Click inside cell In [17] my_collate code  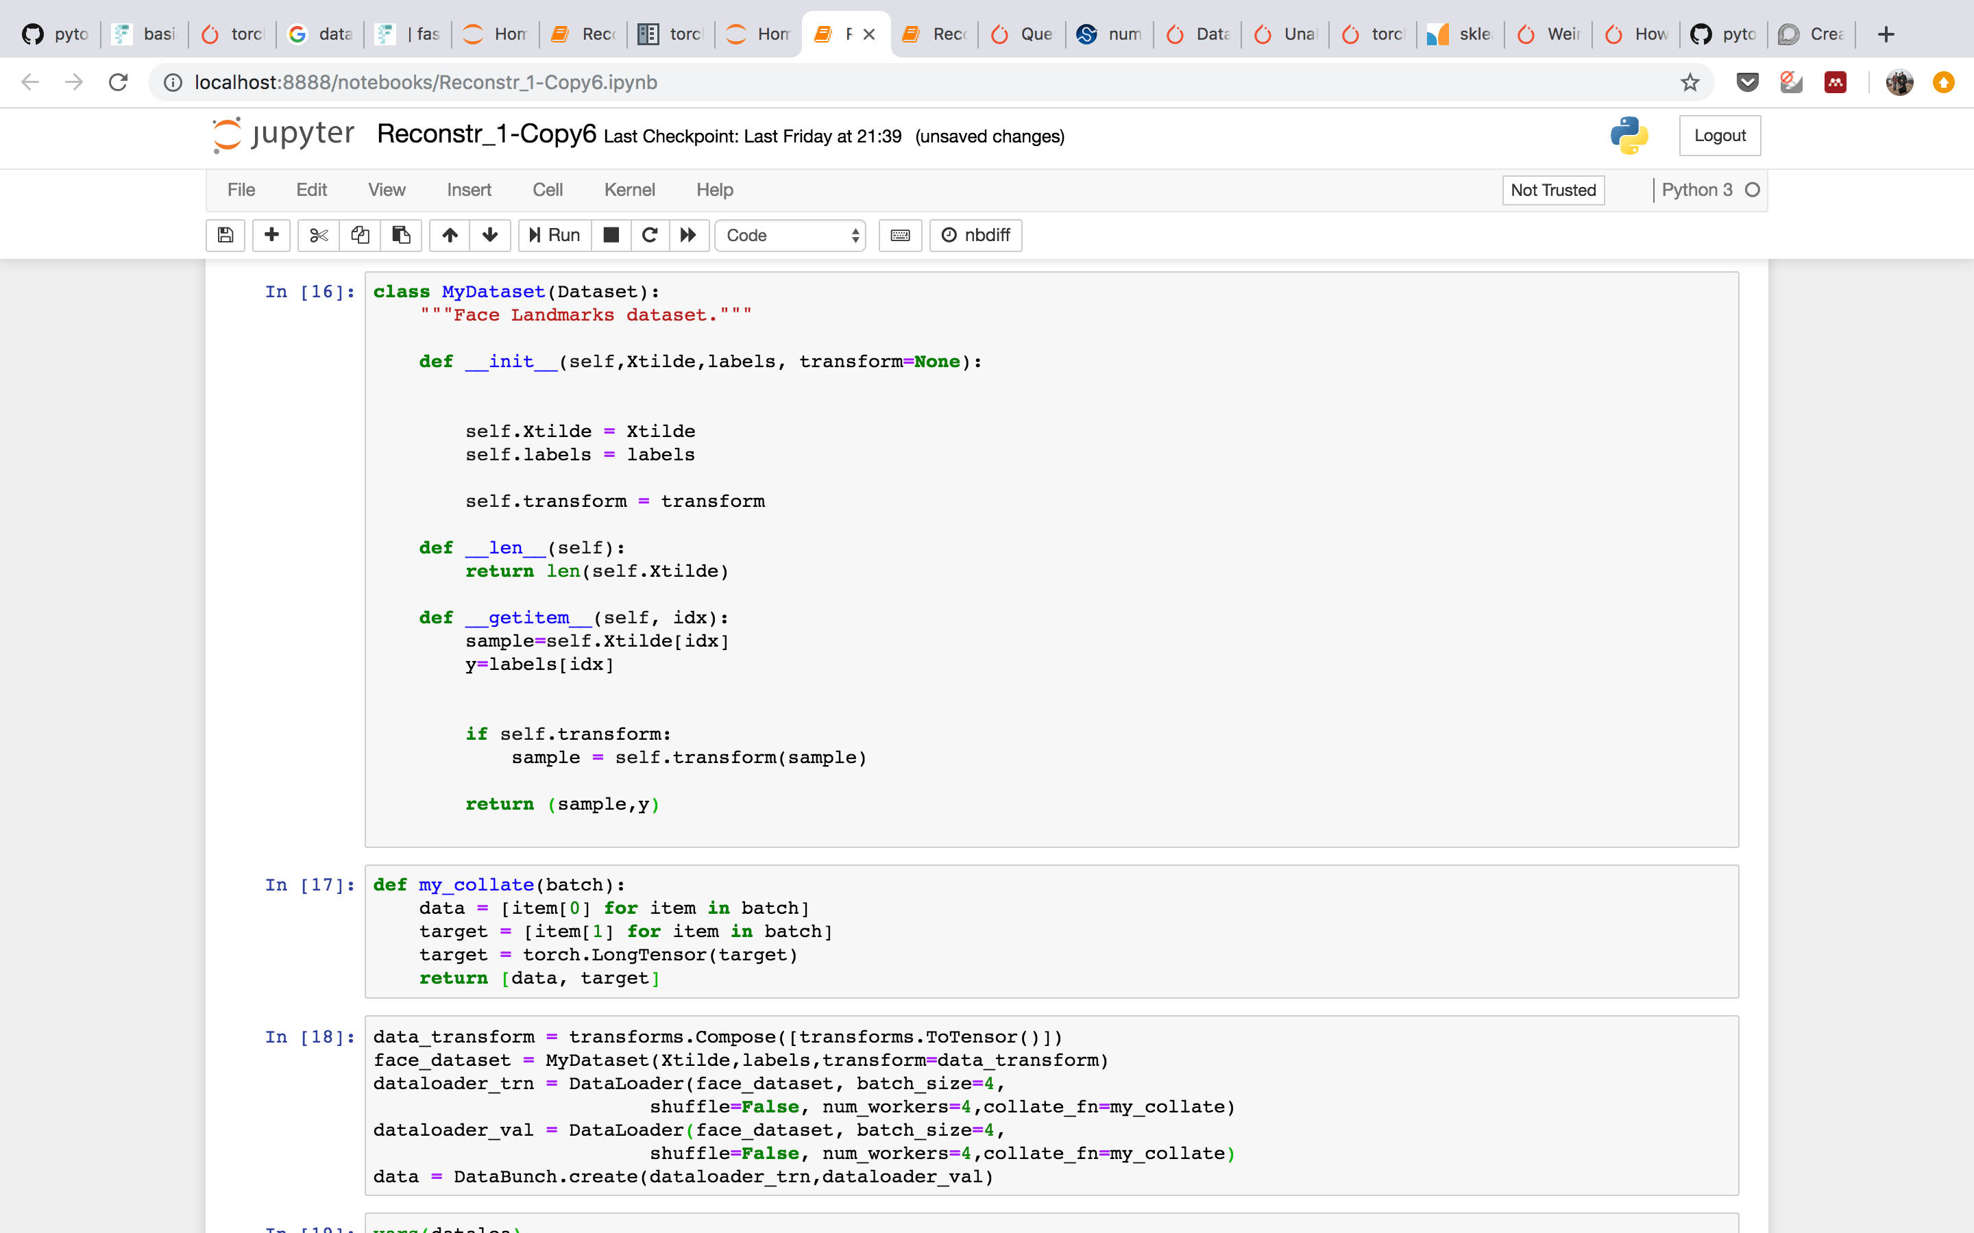pos(1052,932)
